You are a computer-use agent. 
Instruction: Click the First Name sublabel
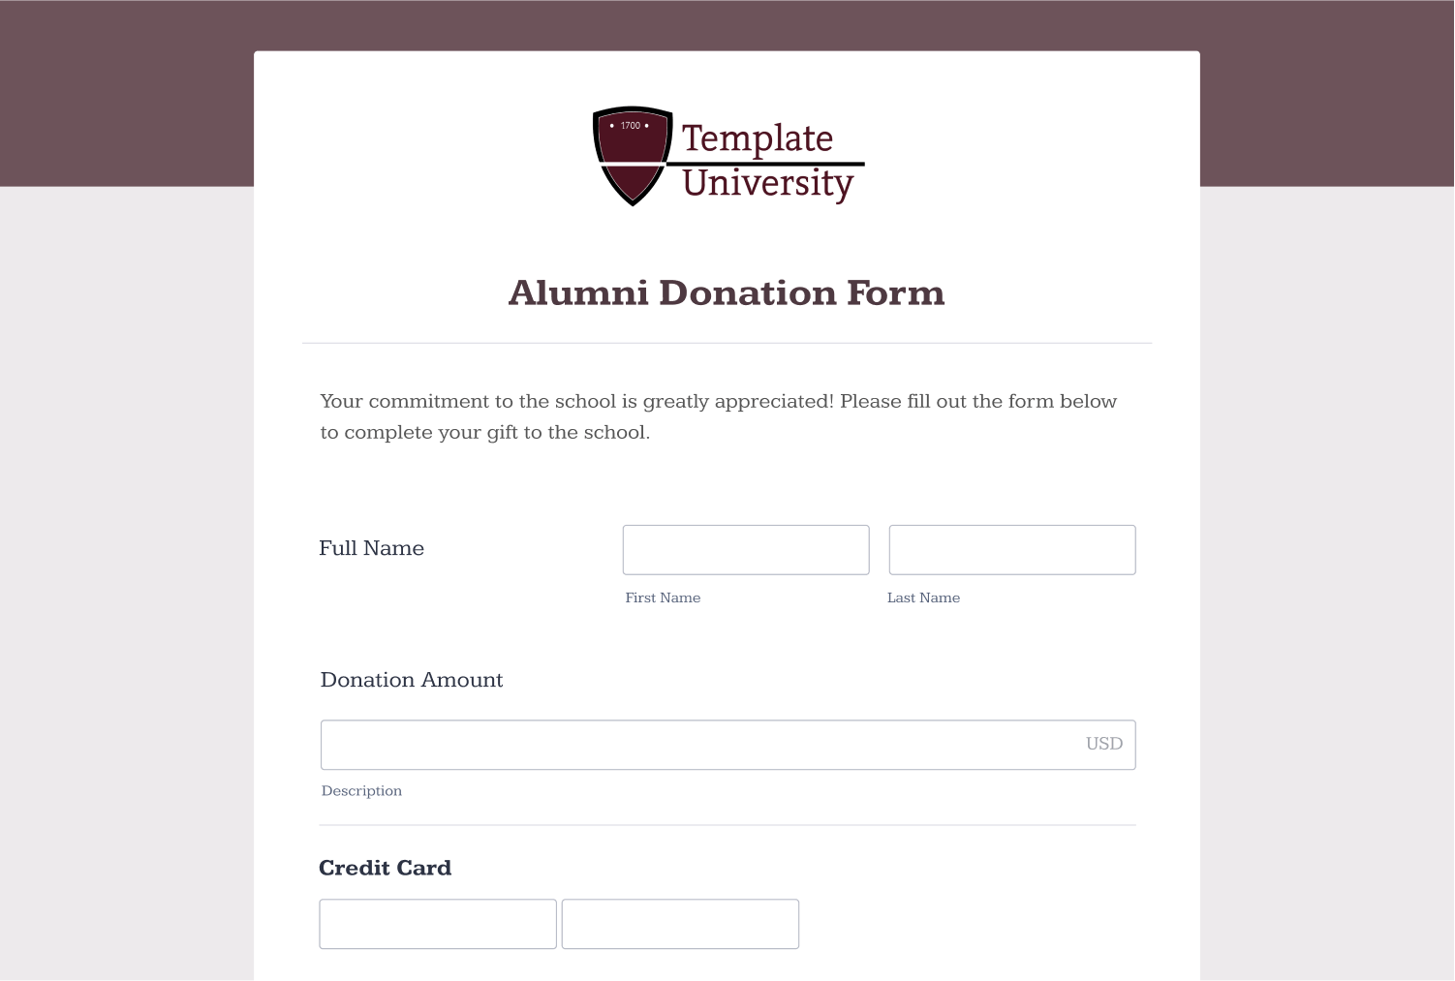click(663, 598)
